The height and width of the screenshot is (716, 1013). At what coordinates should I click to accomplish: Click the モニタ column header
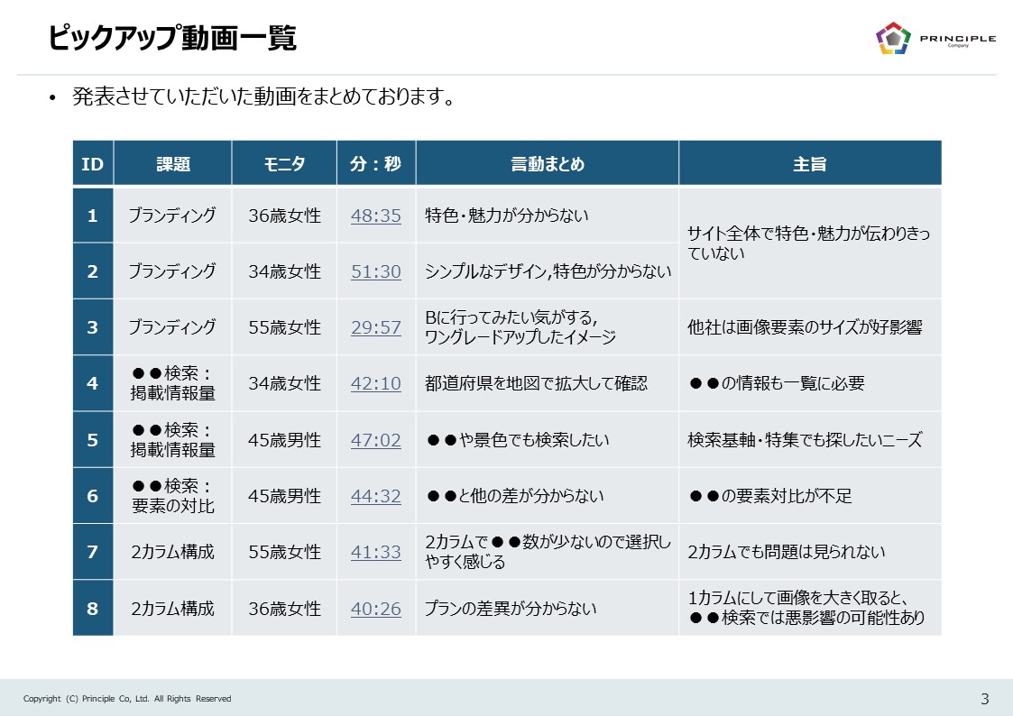pos(284,161)
